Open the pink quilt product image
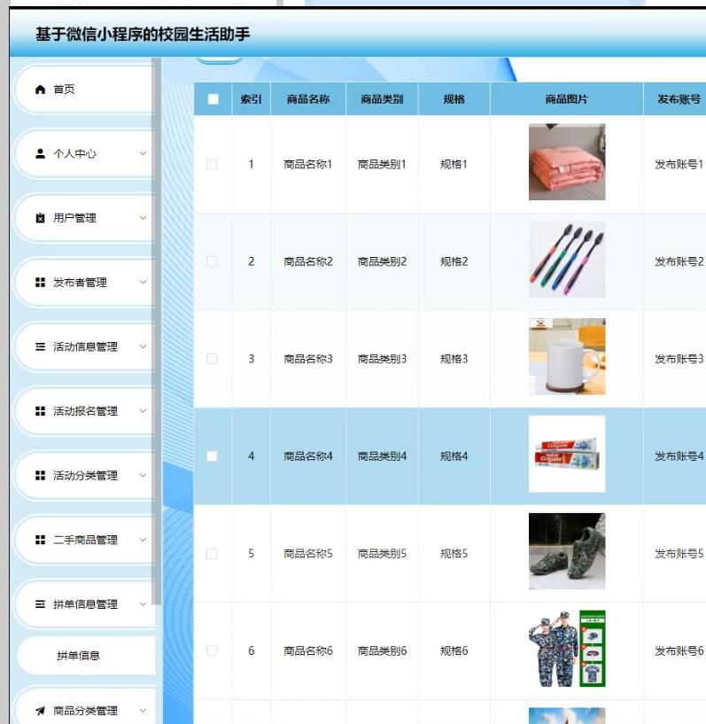Image resolution: width=706 pixels, height=724 pixels. 567,162
